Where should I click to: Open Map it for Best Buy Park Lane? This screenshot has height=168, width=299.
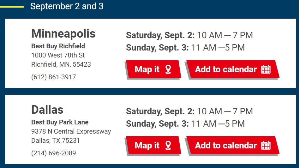click(x=153, y=145)
